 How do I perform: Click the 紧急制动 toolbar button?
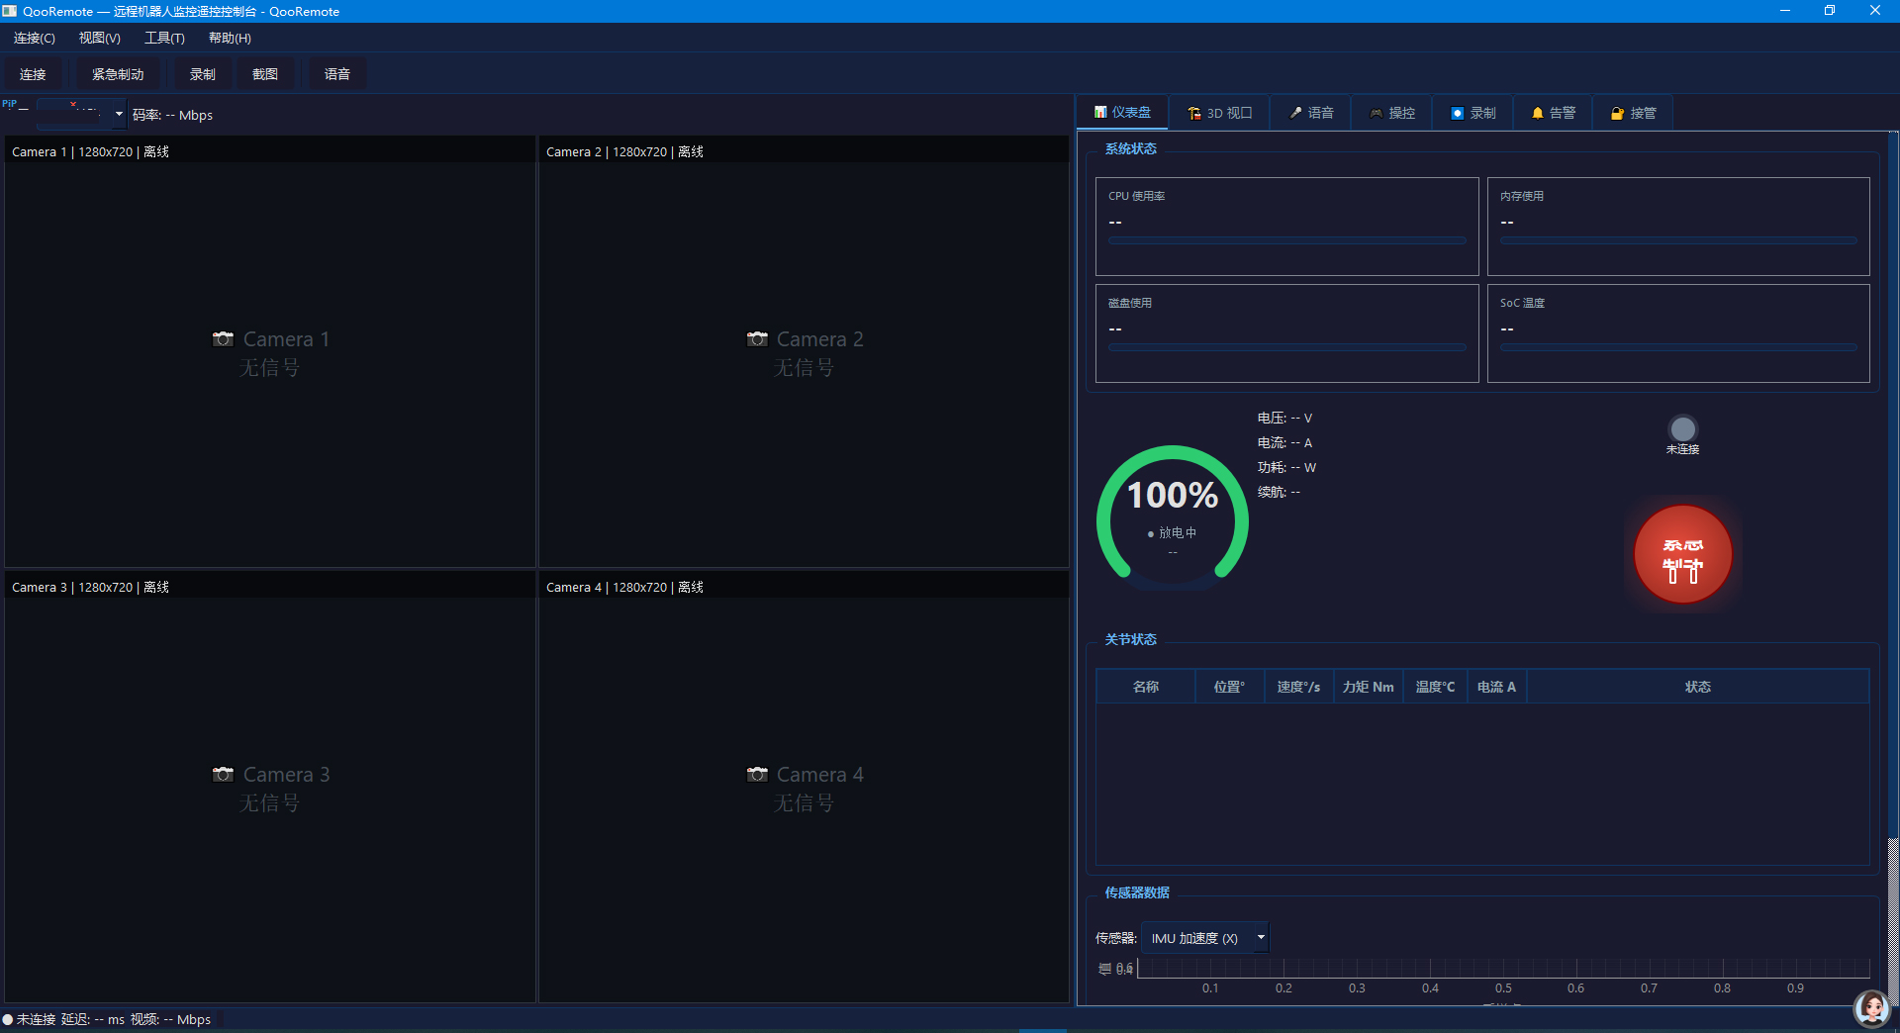[x=118, y=74]
